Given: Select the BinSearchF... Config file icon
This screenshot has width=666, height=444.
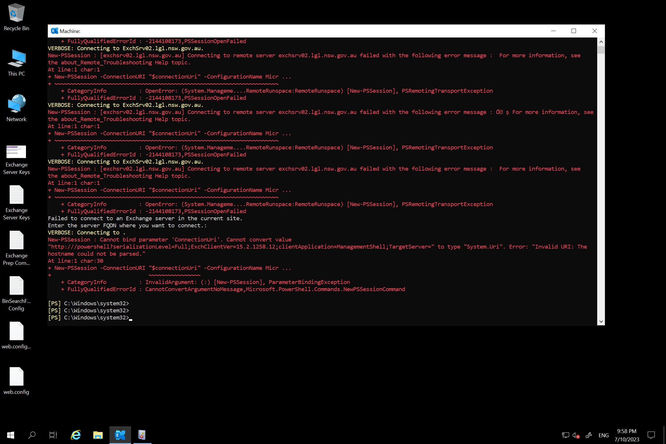Looking at the screenshot, I should [x=16, y=286].
